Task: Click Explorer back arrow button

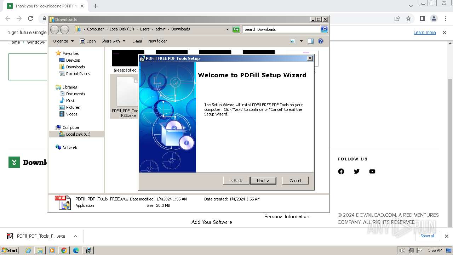Action: point(55,29)
